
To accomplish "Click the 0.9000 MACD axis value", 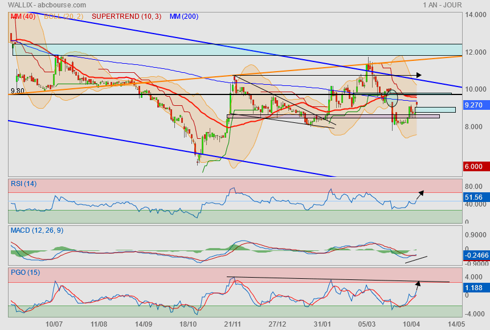I will (x=476, y=235).
